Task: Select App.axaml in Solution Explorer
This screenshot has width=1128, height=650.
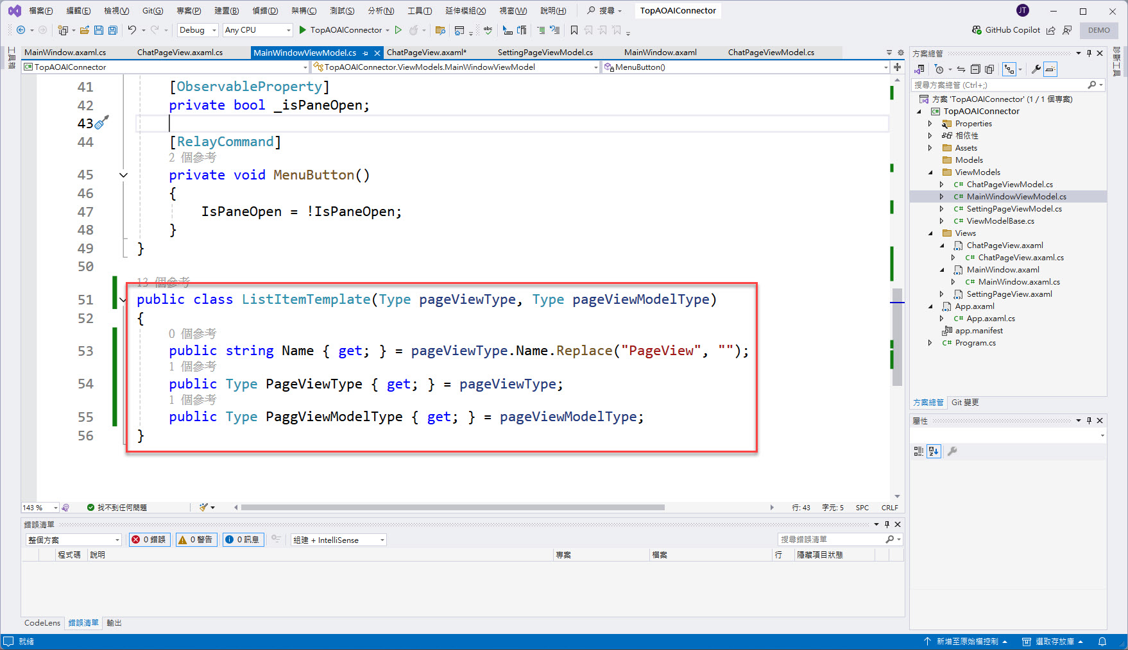Action: click(975, 306)
